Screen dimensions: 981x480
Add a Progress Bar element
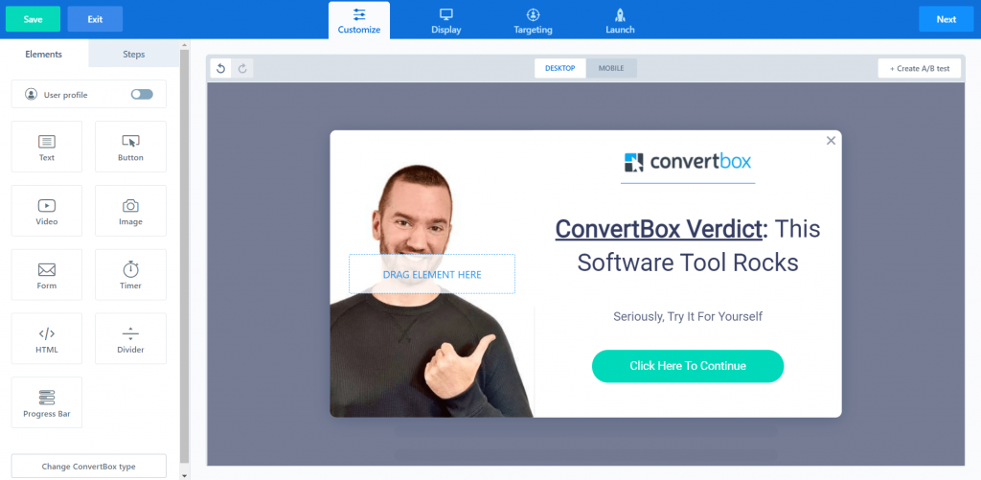[x=47, y=402]
